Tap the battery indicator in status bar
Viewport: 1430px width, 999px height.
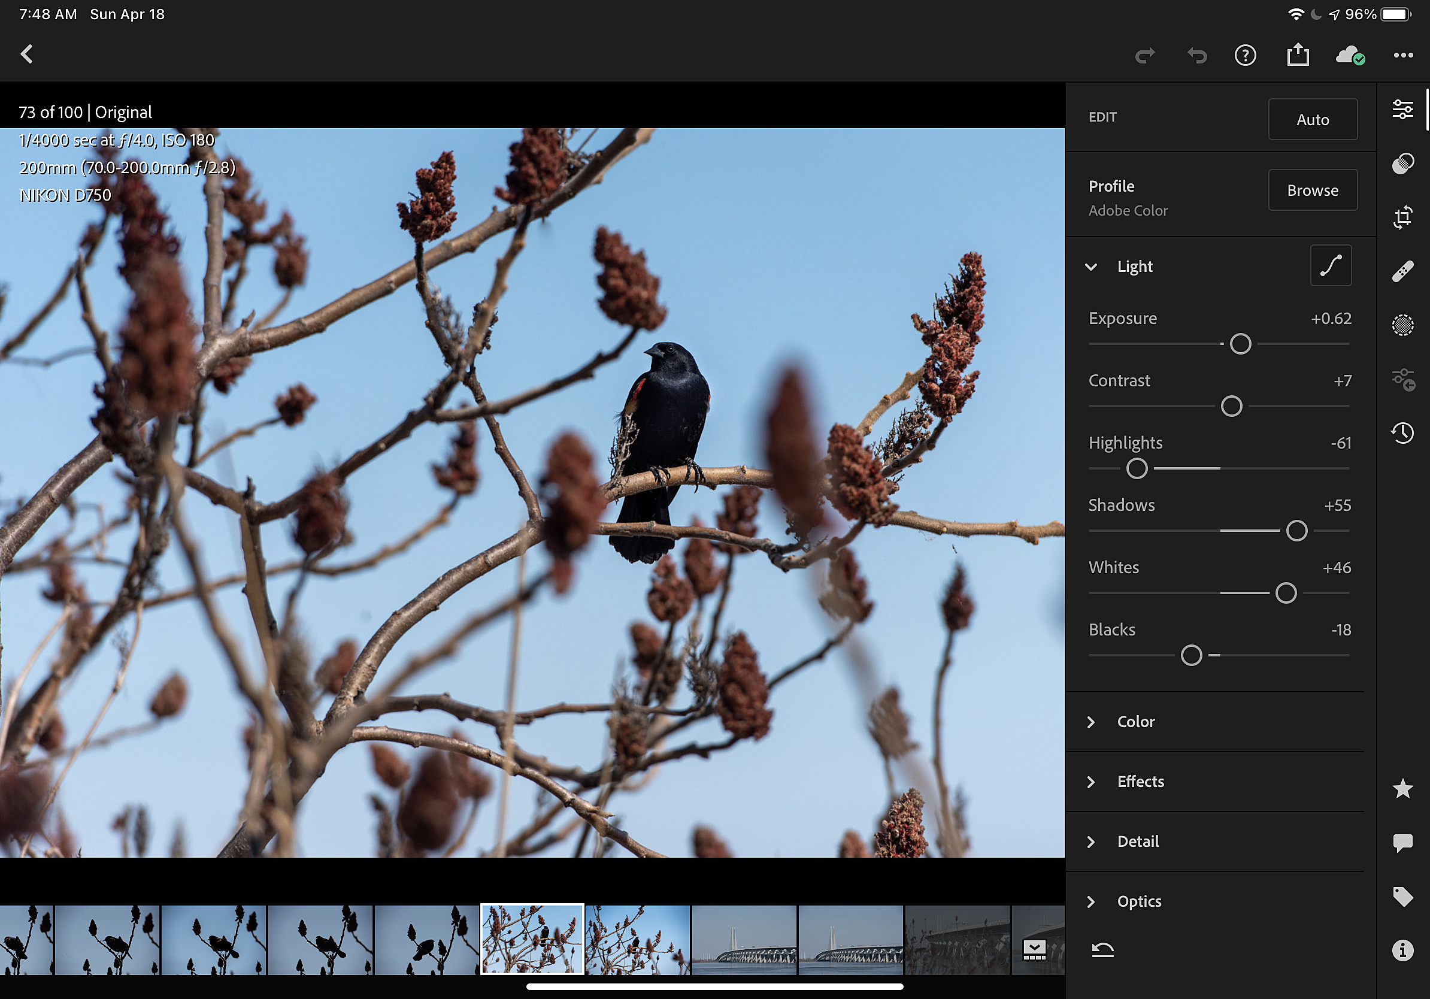tap(1396, 14)
